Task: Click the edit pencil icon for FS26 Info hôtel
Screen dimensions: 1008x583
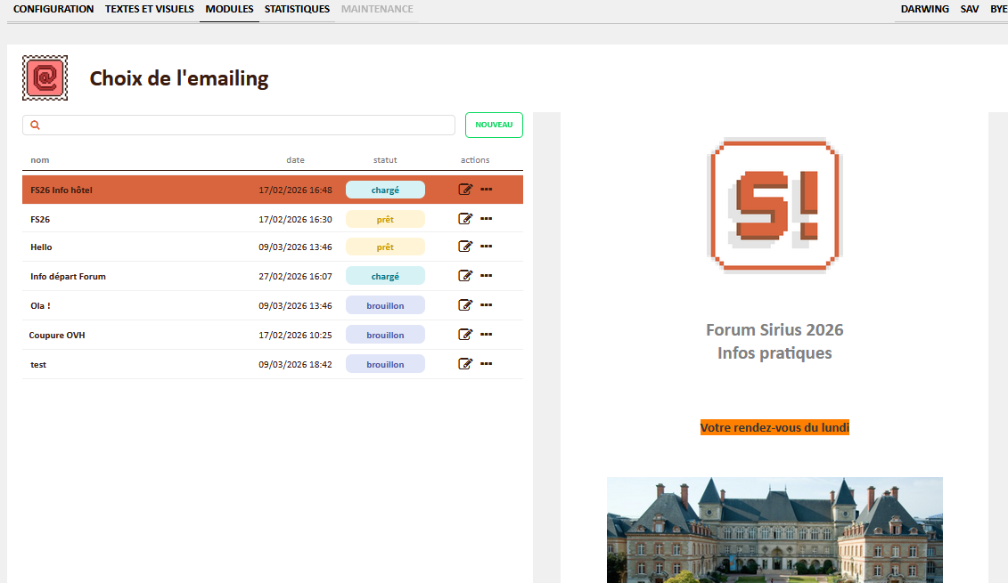Action: tap(464, 190)
